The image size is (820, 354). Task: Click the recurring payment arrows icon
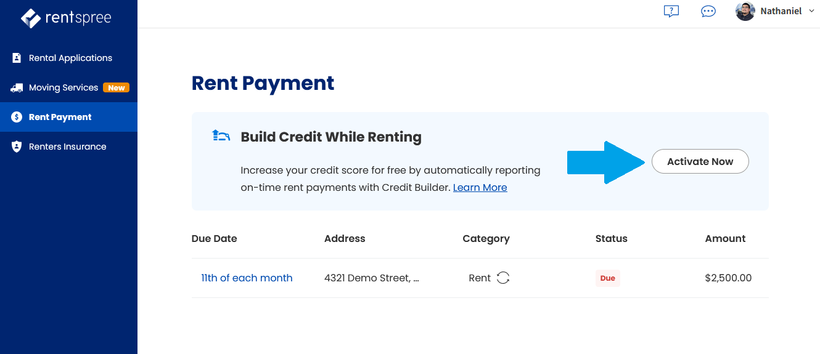pos(503,278)
